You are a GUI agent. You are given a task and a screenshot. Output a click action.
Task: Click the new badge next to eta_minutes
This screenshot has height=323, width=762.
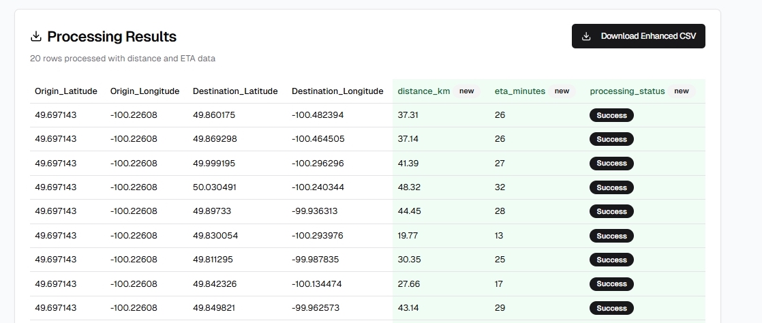tap(562, 91)
